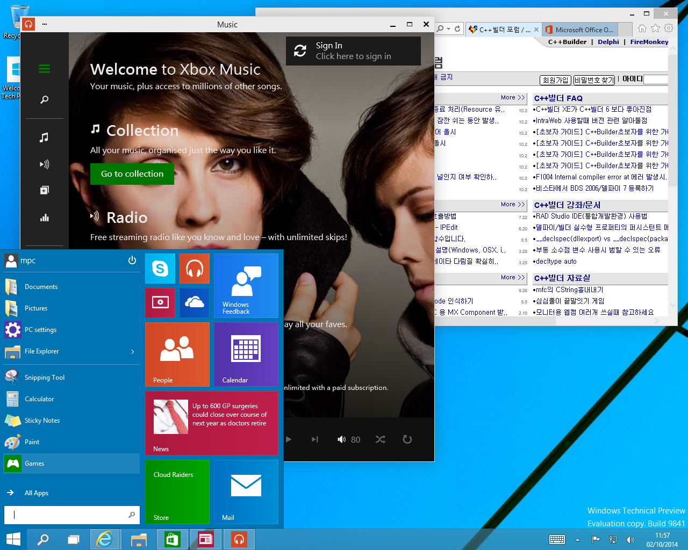The image size is (688, 550).
Task: Launch the OneDrive cloud tile
Action: (194, 302)
